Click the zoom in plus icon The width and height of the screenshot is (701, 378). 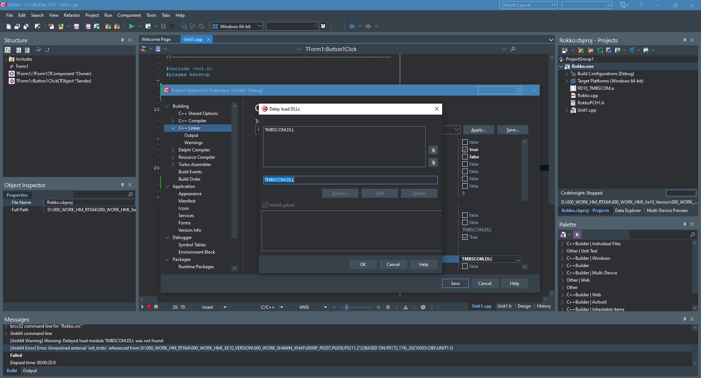(378, 307)
